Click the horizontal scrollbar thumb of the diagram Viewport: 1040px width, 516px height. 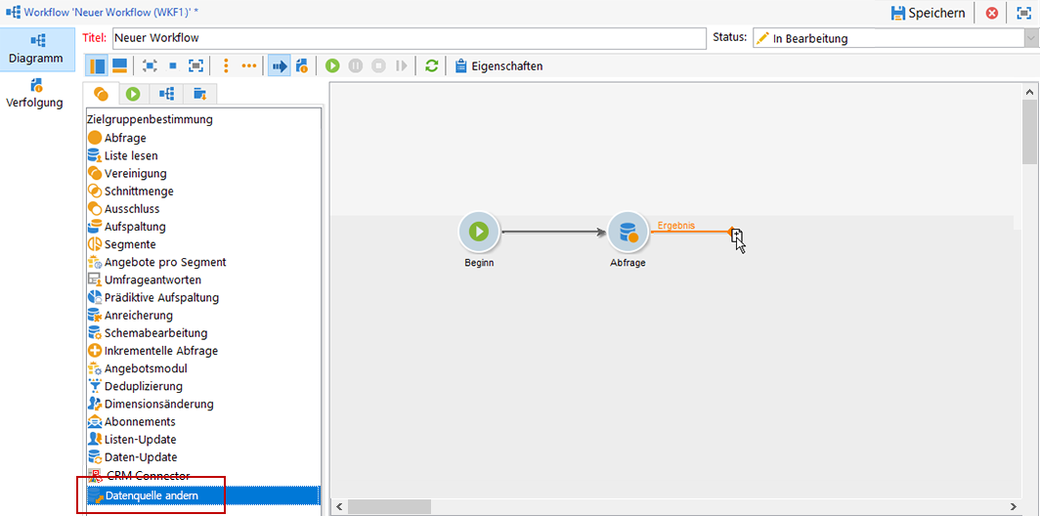click(389, 506)
